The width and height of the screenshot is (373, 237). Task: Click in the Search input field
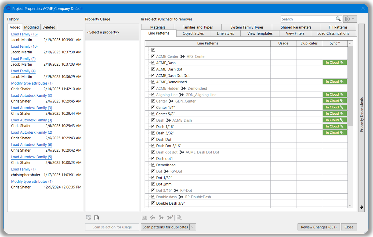[x=308, y=19]
